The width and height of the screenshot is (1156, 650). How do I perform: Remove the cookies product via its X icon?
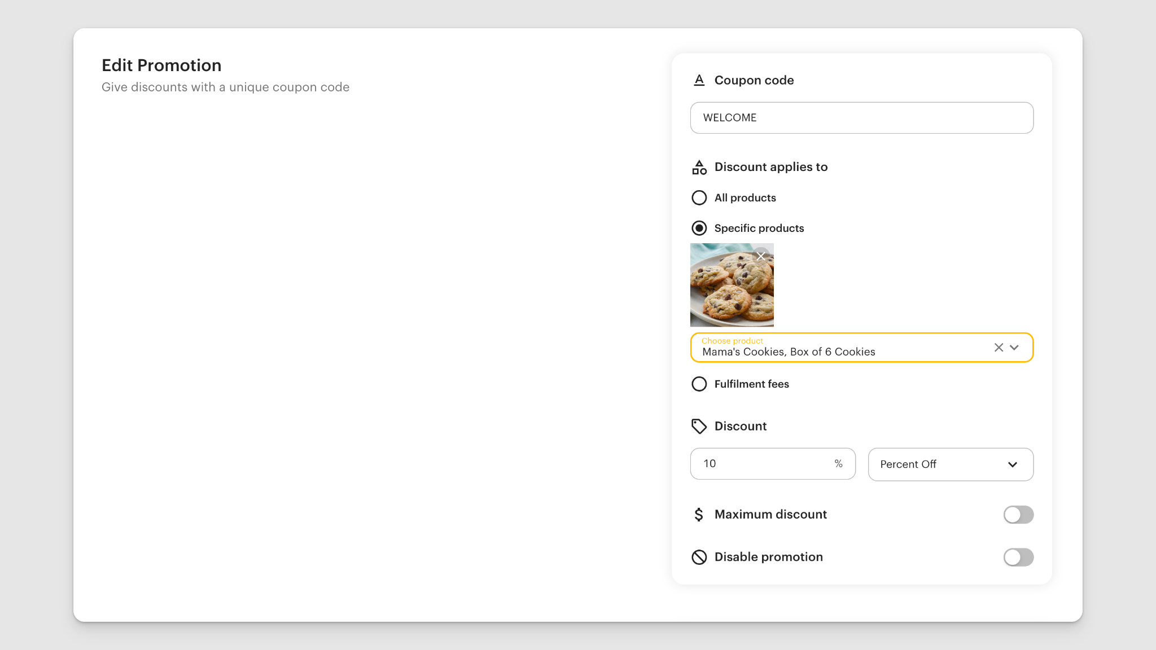[x=761, y=256]
